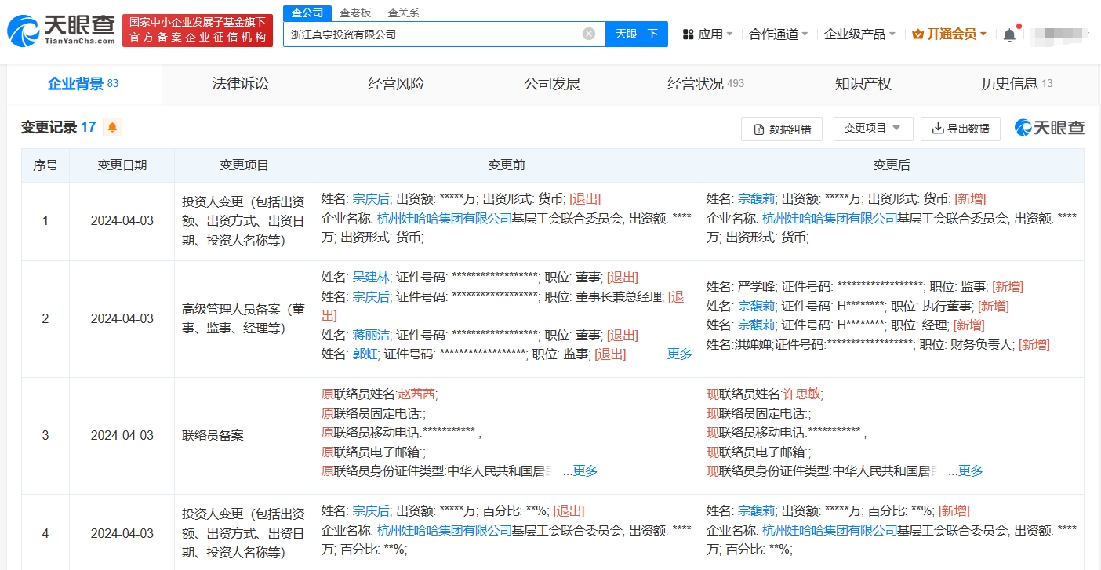
Task: Click the 赵茜茜 former liaison name
Action: (417, 394)
